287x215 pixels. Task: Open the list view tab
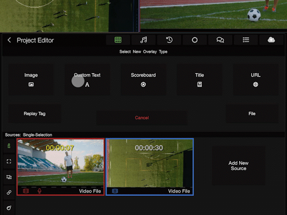tap(246, 40)
